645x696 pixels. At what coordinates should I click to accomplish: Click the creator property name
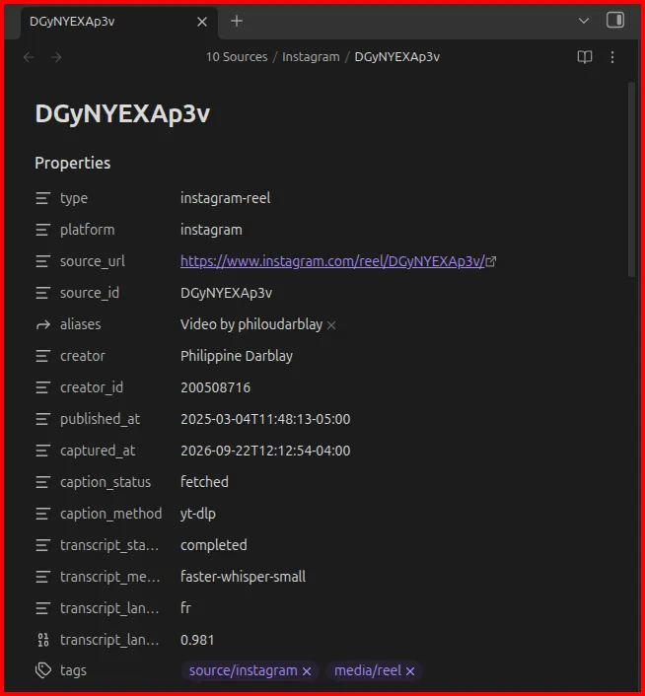(x=83, y=356)
